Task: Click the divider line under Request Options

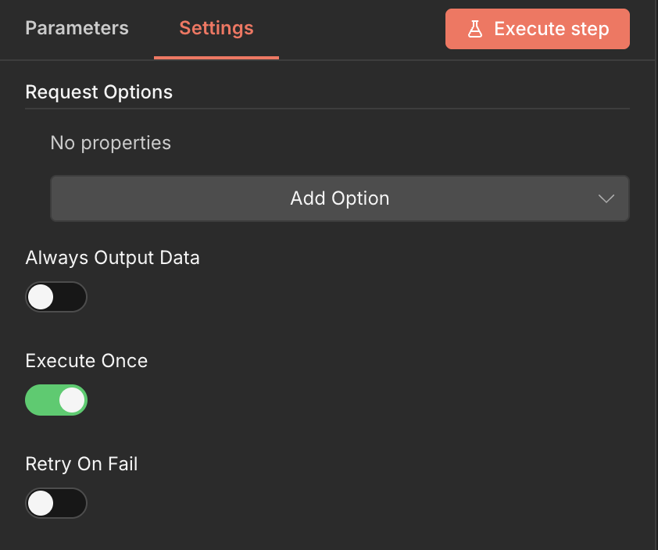Action: 327,109
